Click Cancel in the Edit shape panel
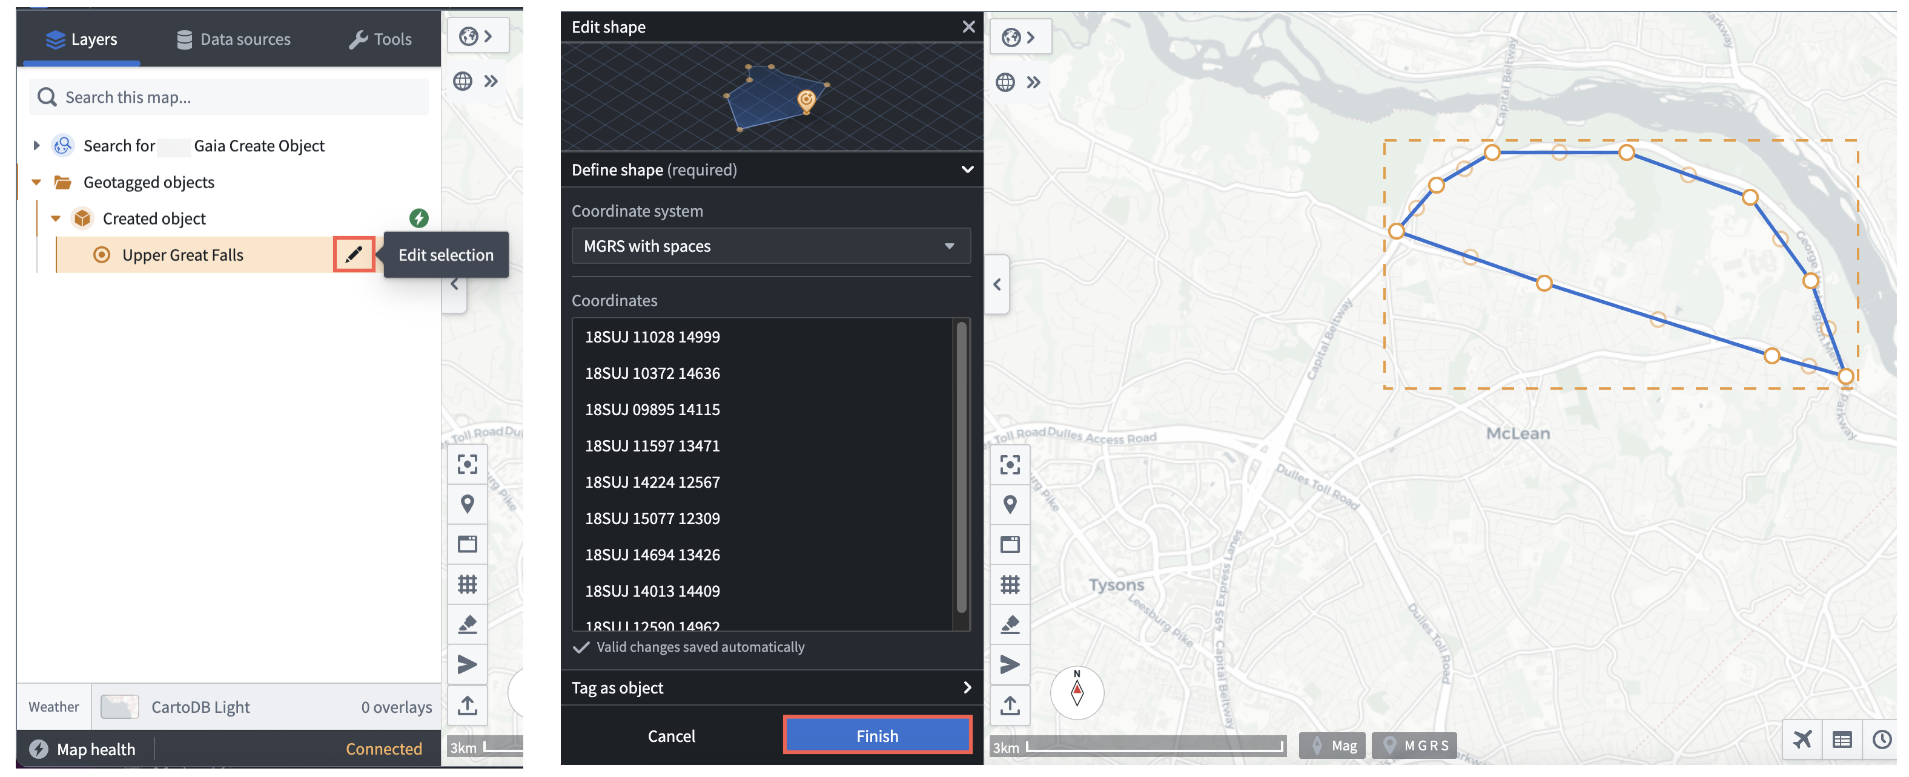This screenshot has width=1909, height=777. click(x=672, y=735)
